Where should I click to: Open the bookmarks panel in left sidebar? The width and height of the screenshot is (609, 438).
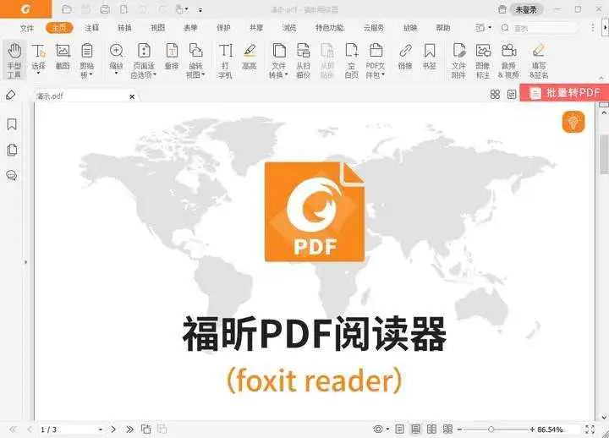(12, 124)
